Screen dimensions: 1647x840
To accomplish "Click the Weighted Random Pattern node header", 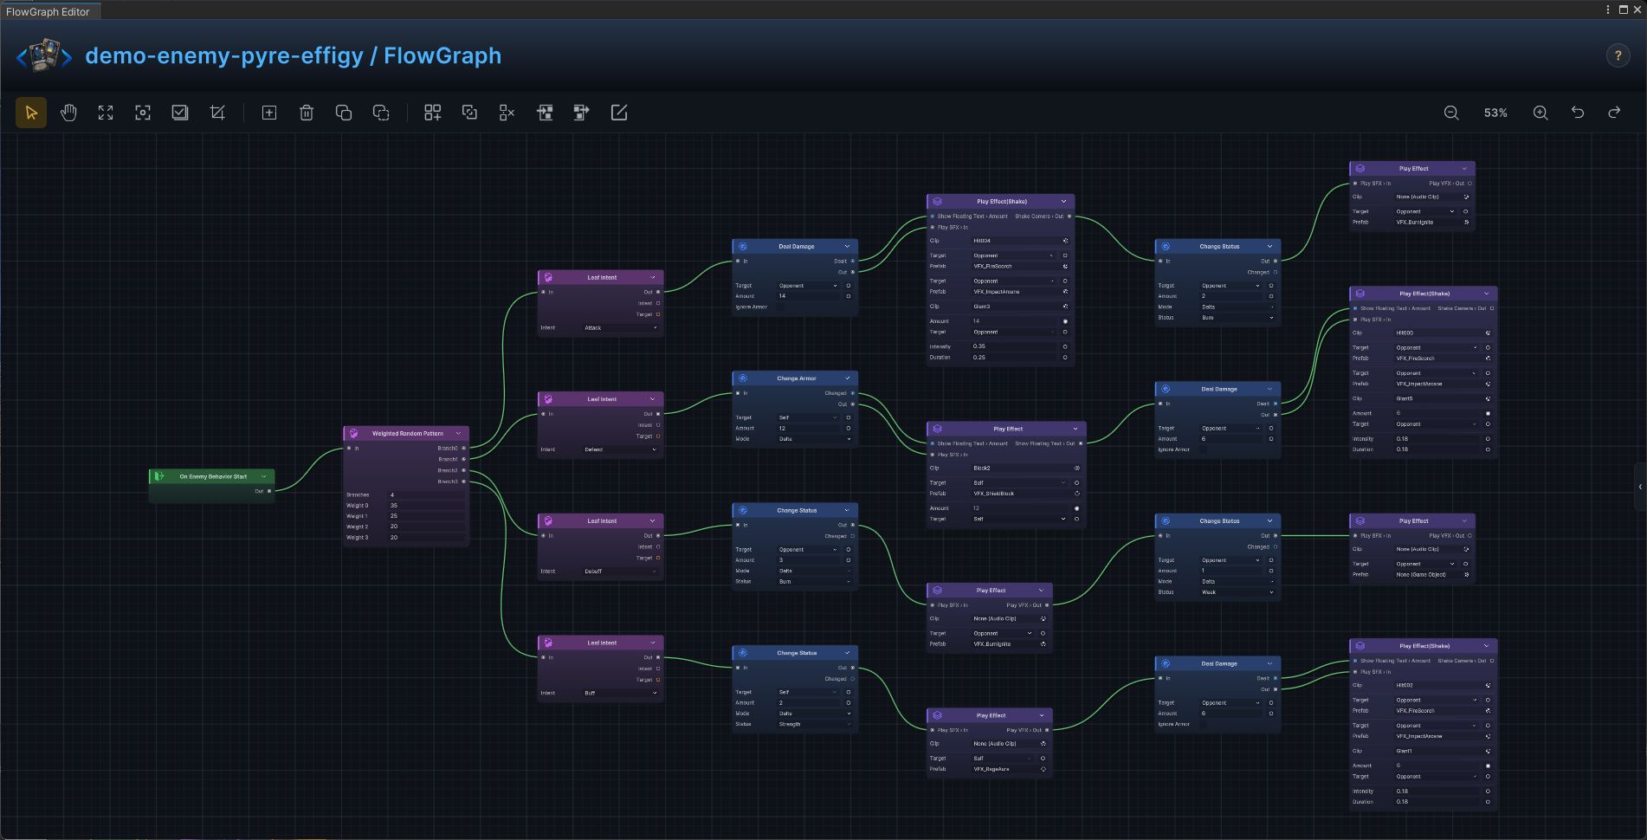I will (x=407, y=433).
